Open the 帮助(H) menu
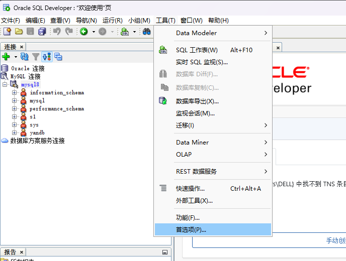The height and width of the screenshot is (261, 346). click(x=218, y=21)
